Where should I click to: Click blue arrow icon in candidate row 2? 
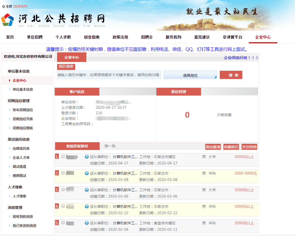[87, 173]
